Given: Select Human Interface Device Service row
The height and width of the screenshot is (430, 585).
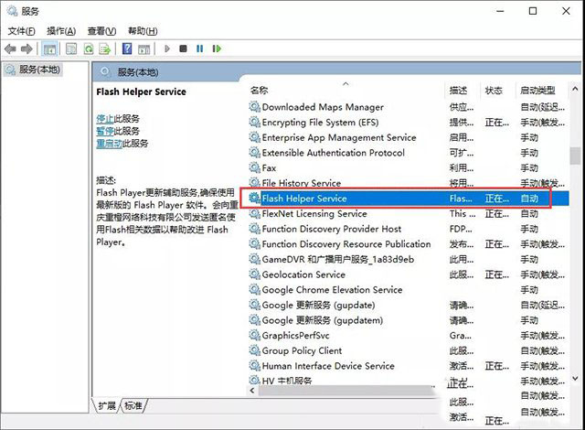Looking at the screenshot, I should click(409, 366).
